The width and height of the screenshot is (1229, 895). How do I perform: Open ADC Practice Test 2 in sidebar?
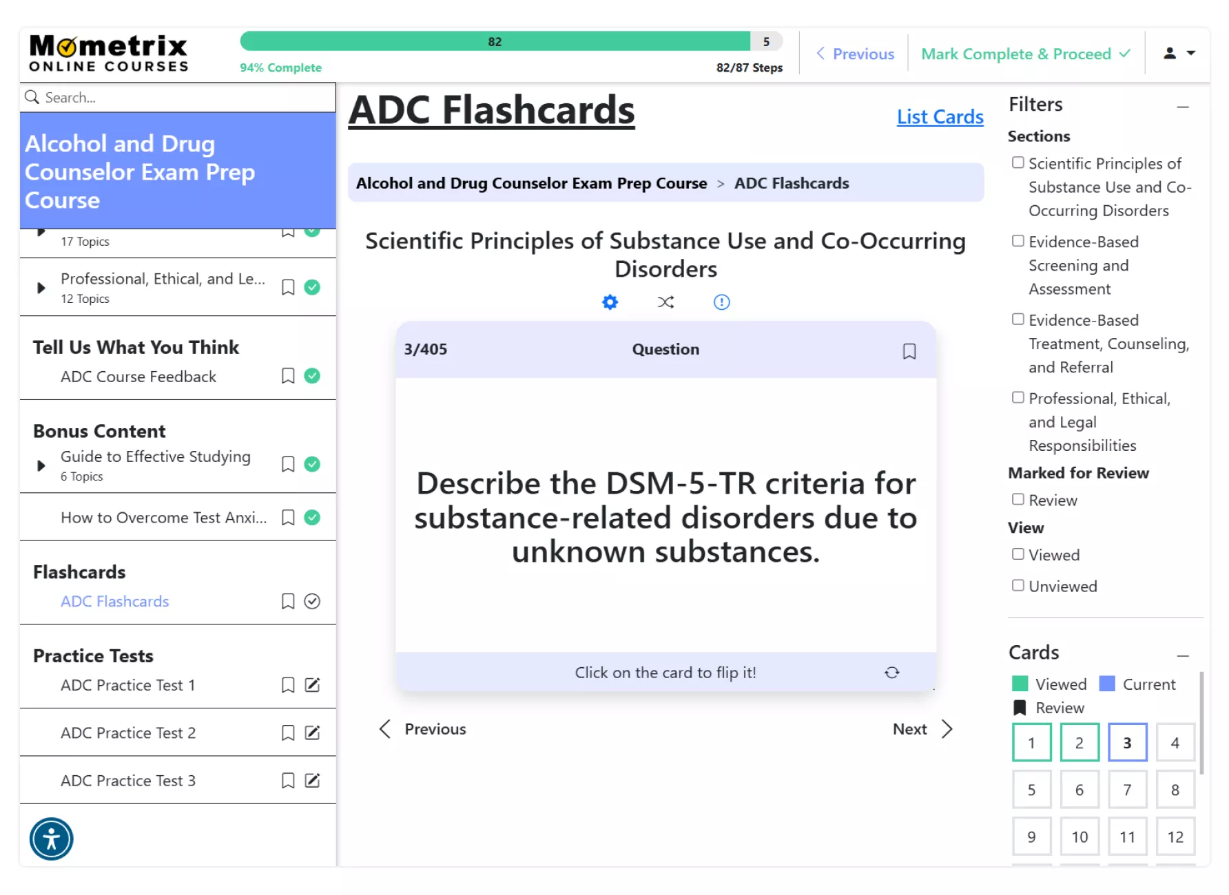[x=128, y=733]
